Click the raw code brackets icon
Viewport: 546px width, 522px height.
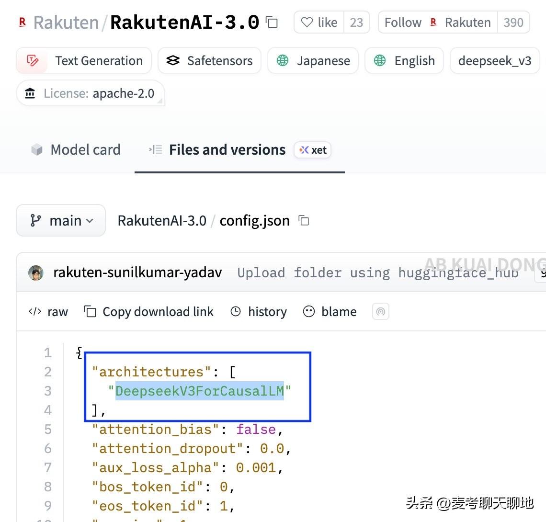coord(35,311)
